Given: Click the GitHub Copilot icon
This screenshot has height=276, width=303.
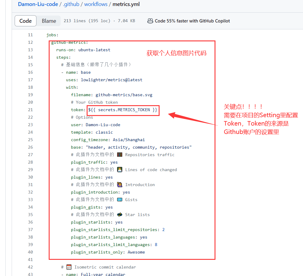Looking at the screenshot, I should pos(150,21).
